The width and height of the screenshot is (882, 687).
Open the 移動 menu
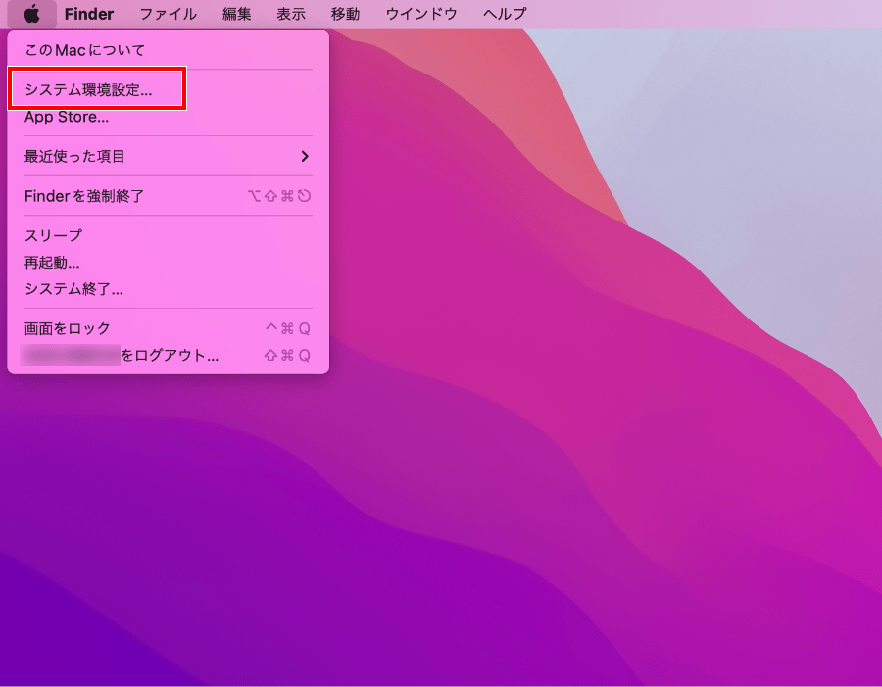(x=345, y=14)
